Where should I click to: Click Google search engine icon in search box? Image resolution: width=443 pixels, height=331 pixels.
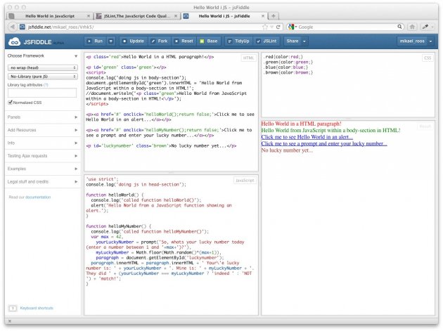pyautogui.click(x=291, y=27)
